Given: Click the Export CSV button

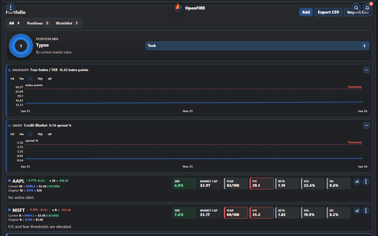Looking at the screenshot, I should point(328,12).
